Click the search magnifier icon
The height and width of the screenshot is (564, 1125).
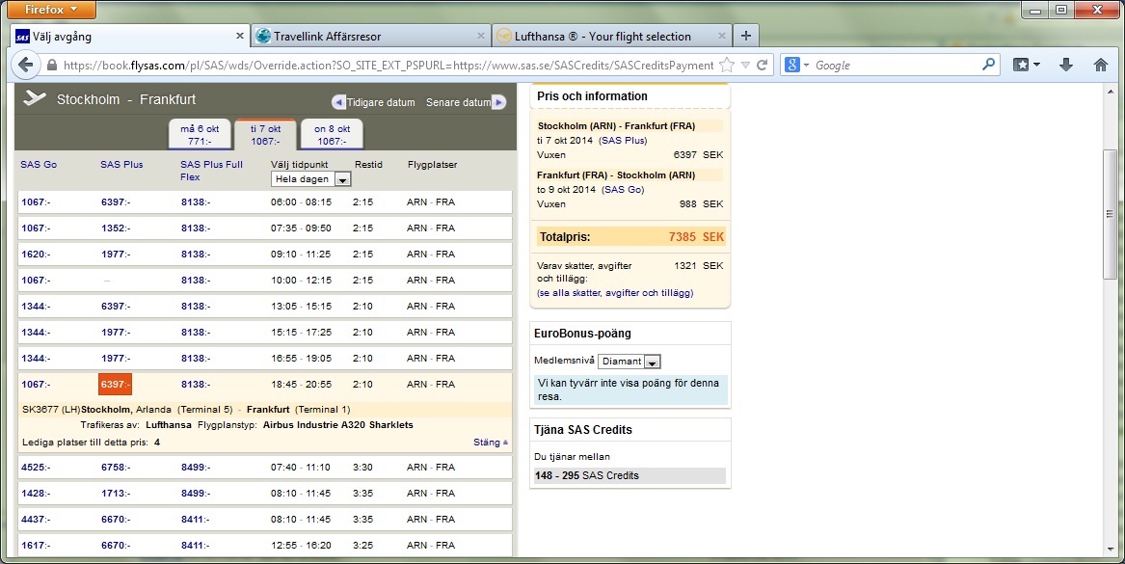coord(989,65)
